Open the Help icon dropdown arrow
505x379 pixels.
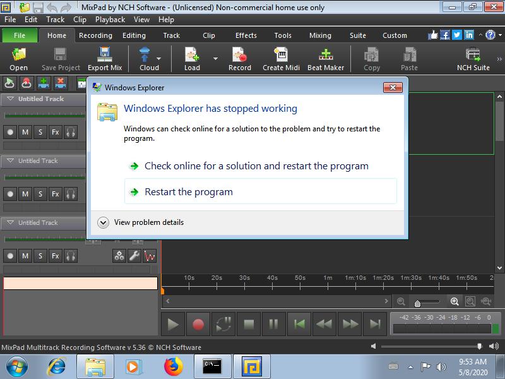[500, 35]
